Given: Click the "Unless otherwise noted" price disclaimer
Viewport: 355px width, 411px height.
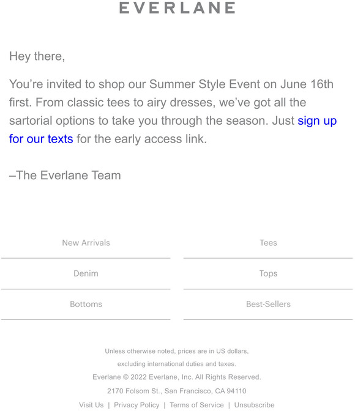Looking at the screenshot, I should pyautogui.click(x=176, y=351).
